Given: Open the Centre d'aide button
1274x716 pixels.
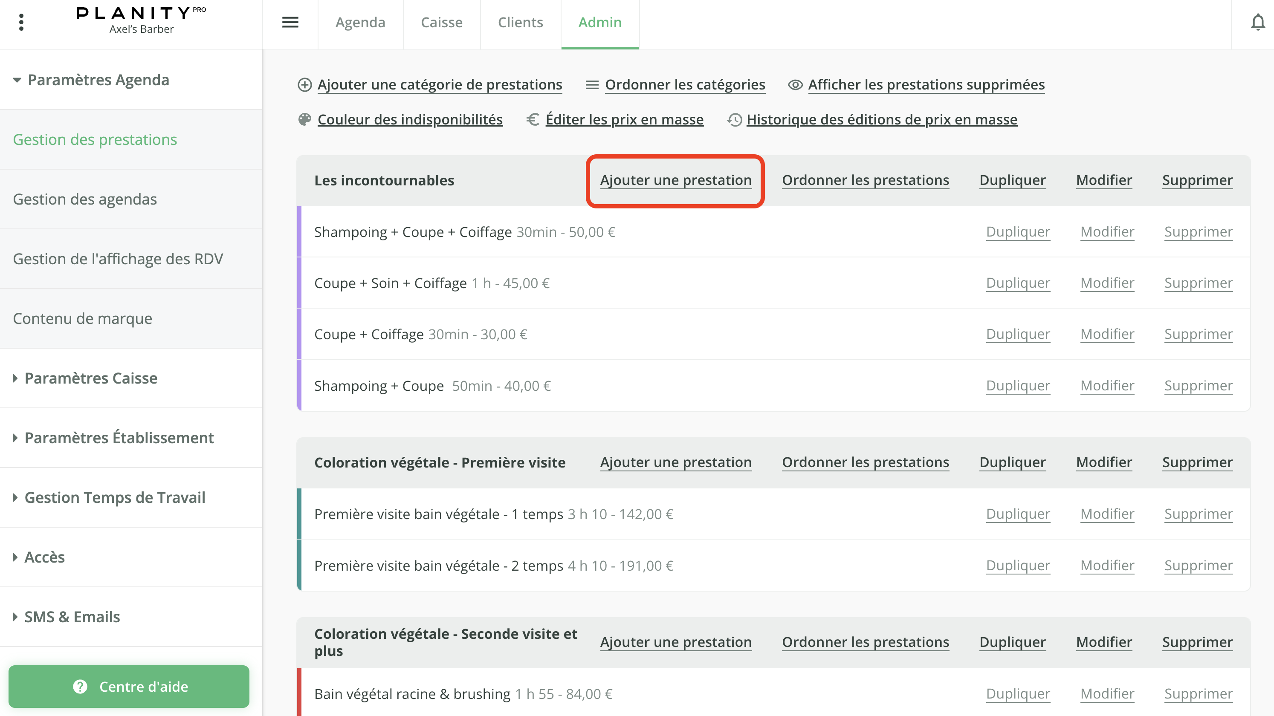Looking at the screenshot, I should [x=129, y=686].
